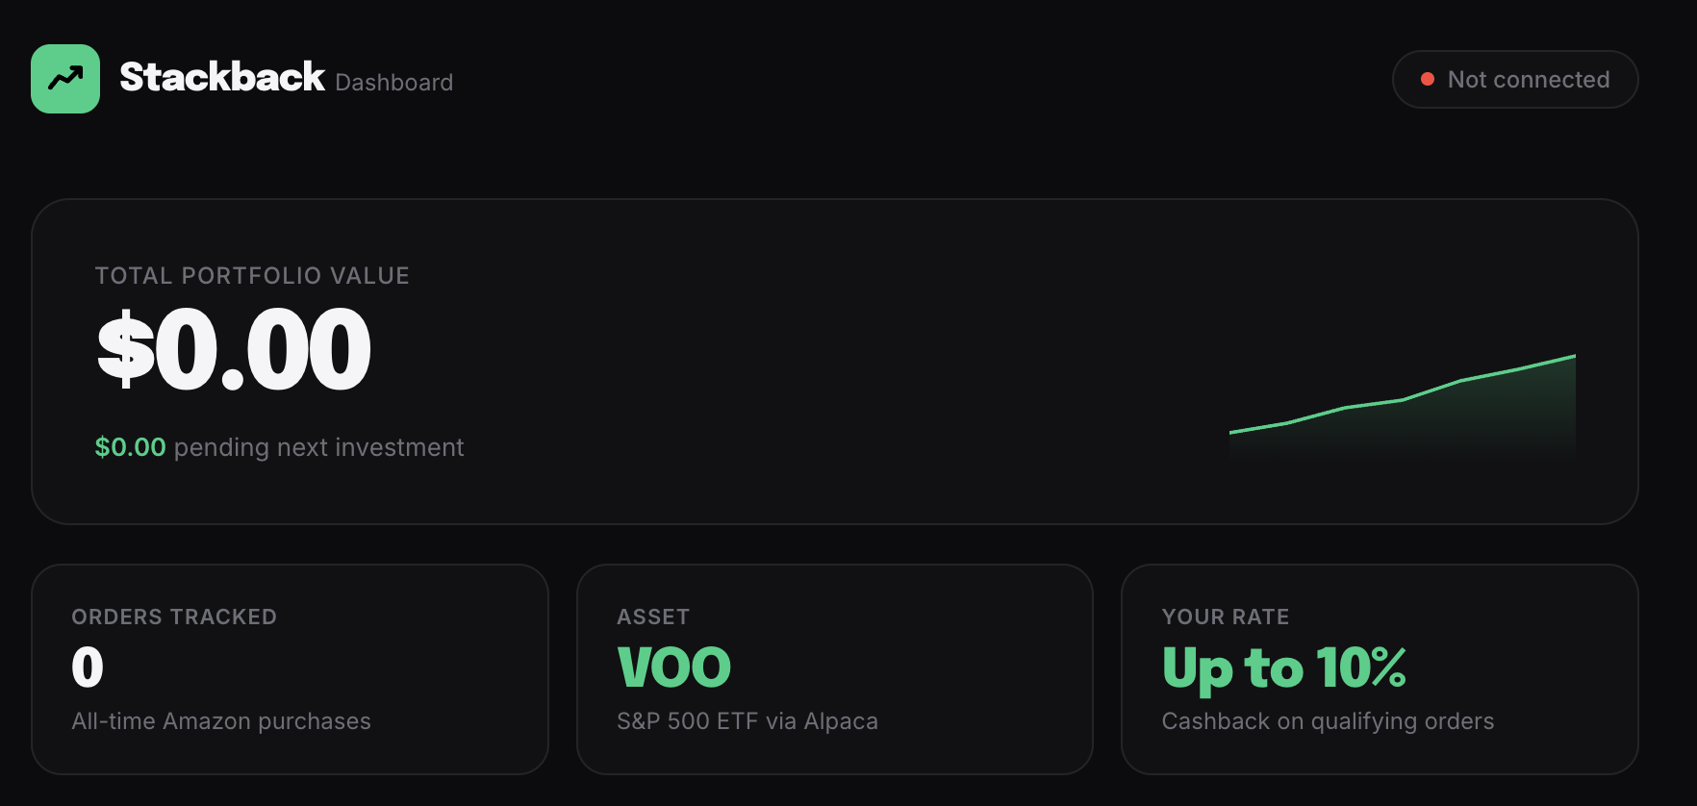Image resolution: width=1697 pixels, height=806 pixels.
Task: Click the Cashback on qualifying orders caption
Action: coord(1328,721)
